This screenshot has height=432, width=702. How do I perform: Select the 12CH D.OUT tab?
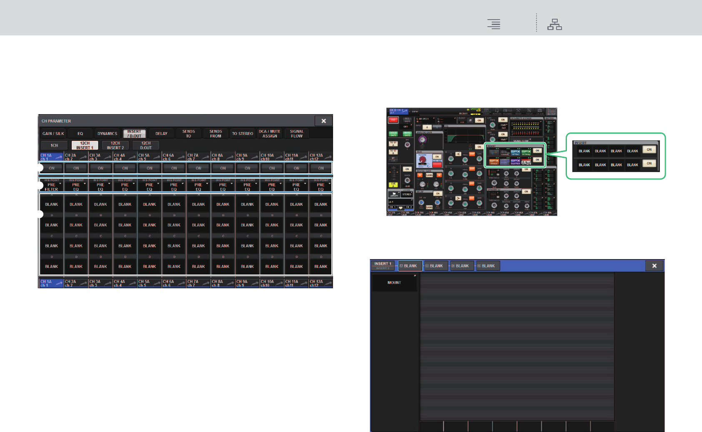coord(146,145)
